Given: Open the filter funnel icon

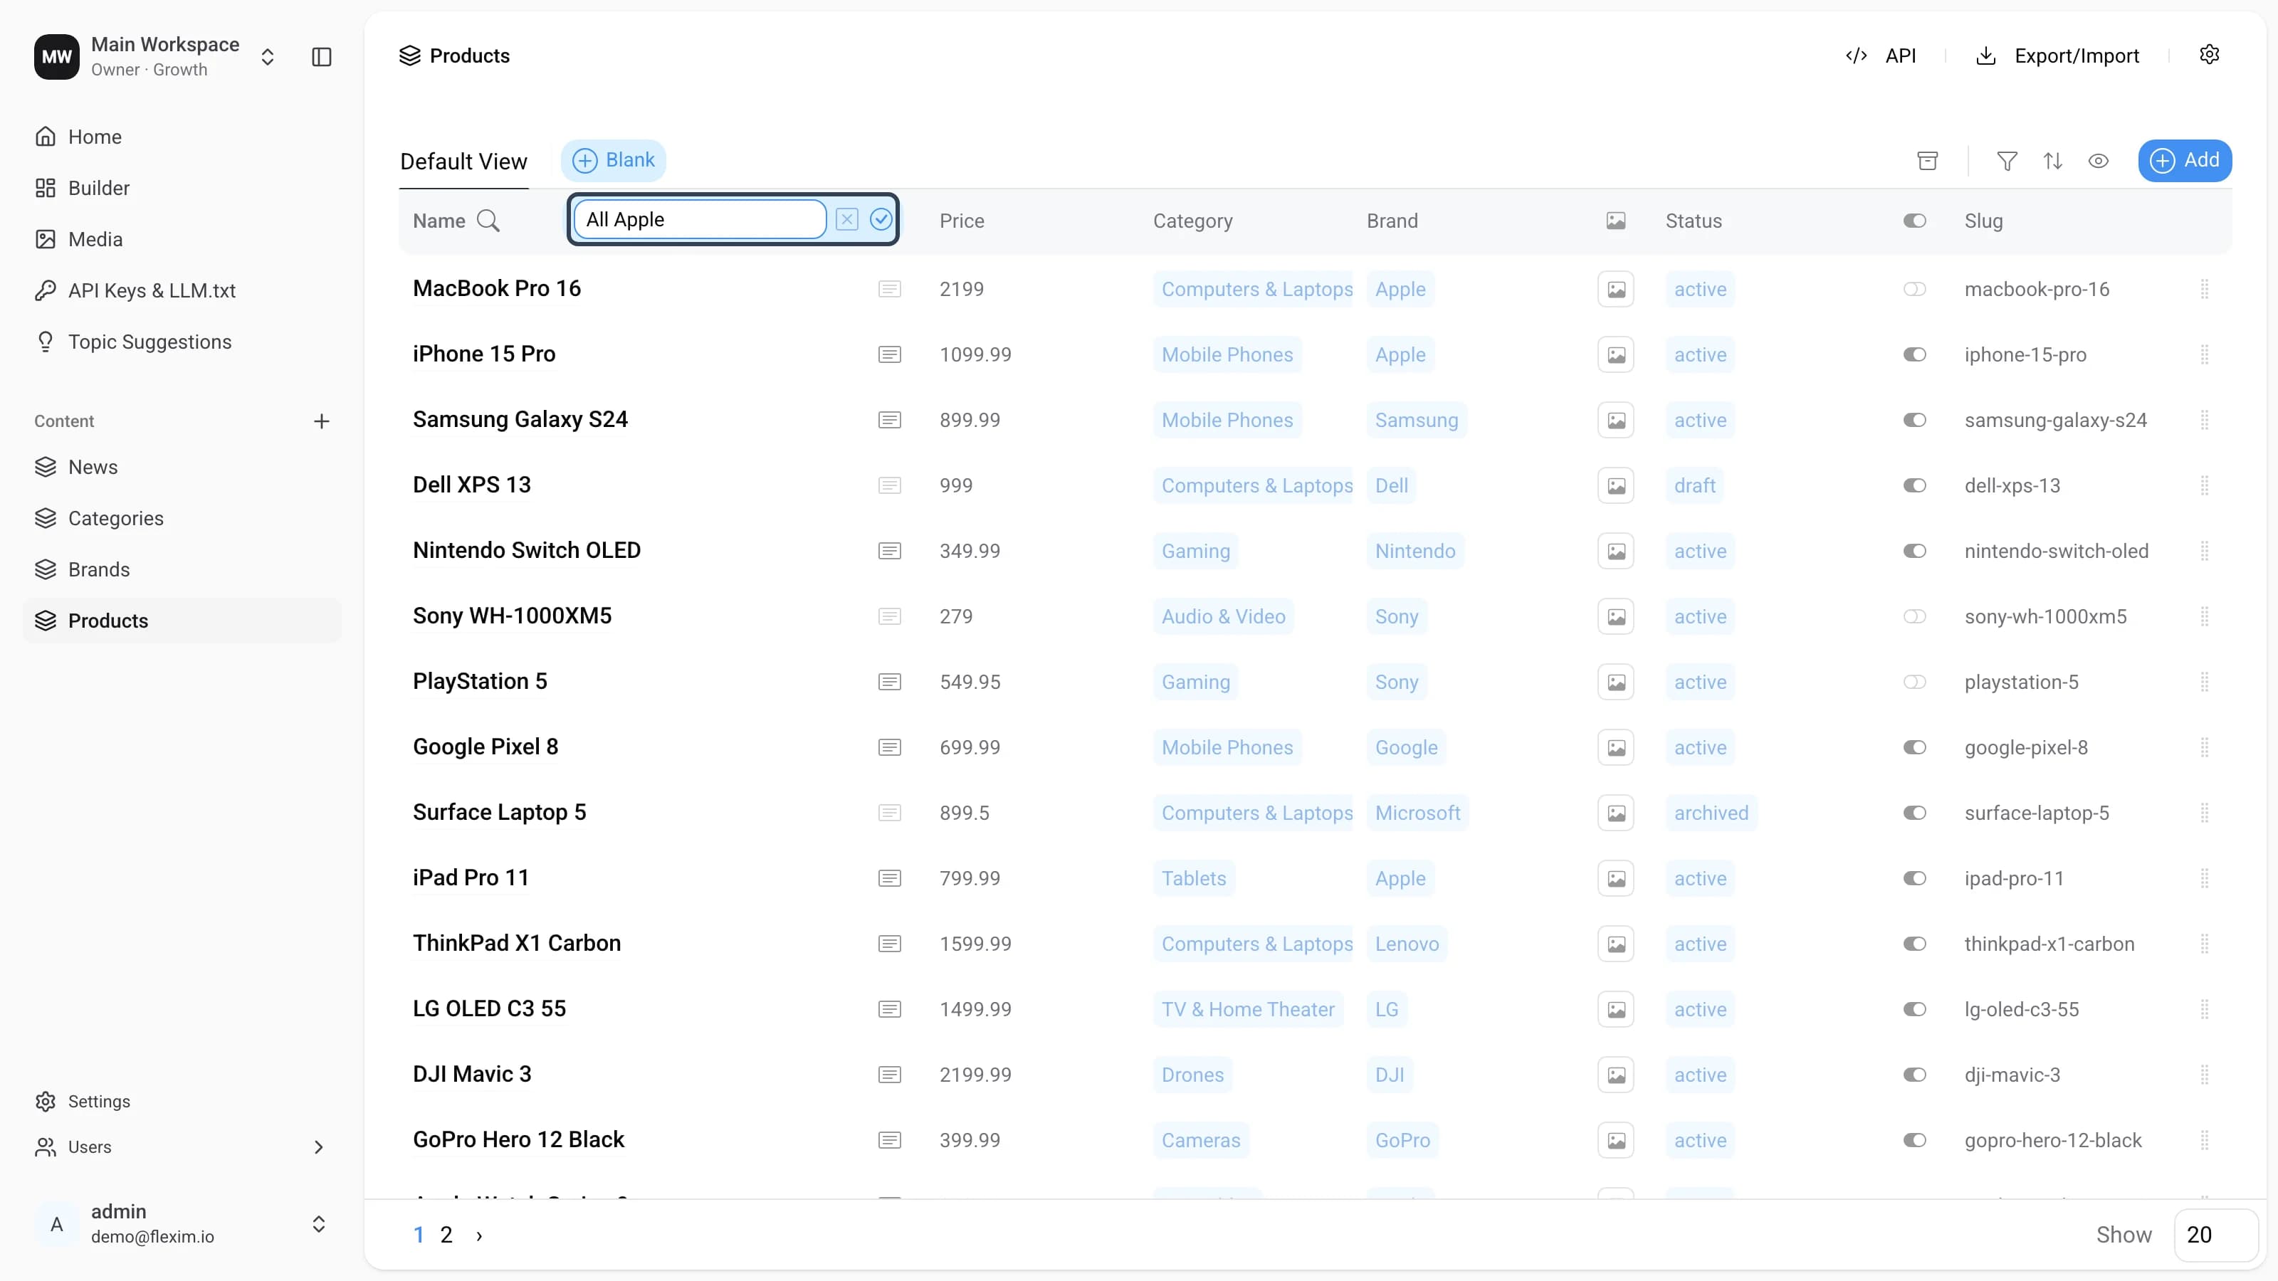Looking at the screenshot, I should (2007, 161).
